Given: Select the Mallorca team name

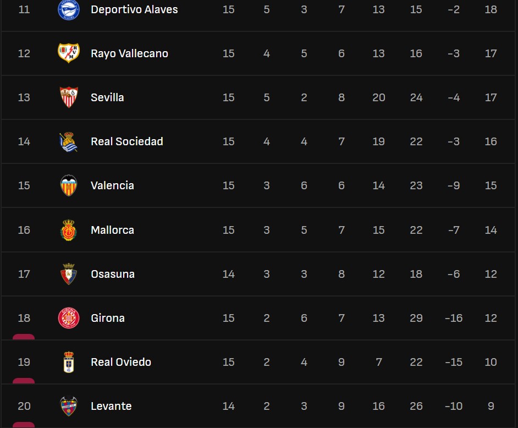Looking at the screenshot, I should pyautogui.click(x=112, y=230).
